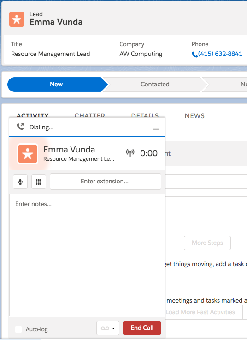The width and height of the screenshot is (247, 340).
Task: Click Emma Vunda name in call panel
Action: click(69, 150)
